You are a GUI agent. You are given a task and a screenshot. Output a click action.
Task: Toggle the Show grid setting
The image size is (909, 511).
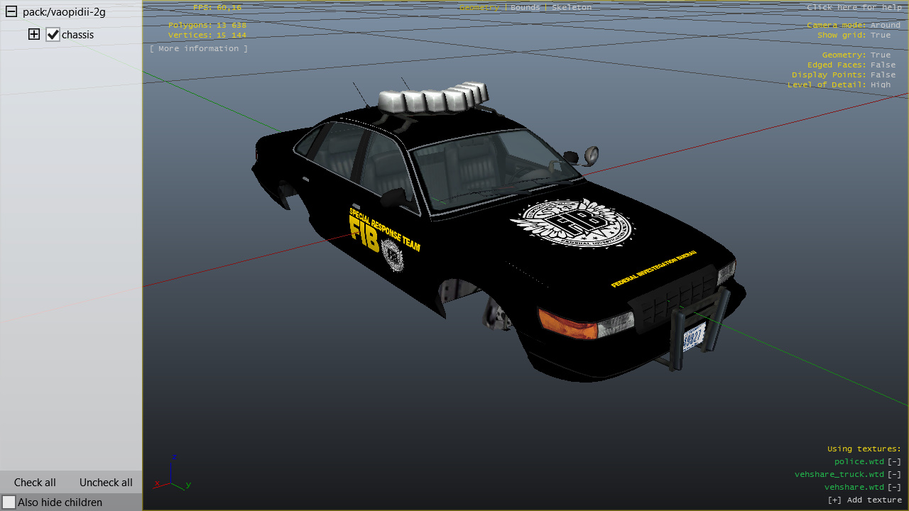[x=880, y=35]
